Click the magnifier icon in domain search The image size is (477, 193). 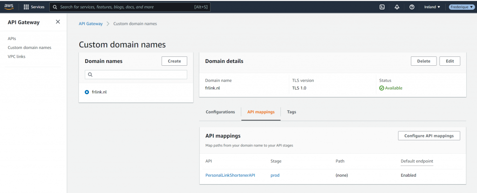click(90, 75)
